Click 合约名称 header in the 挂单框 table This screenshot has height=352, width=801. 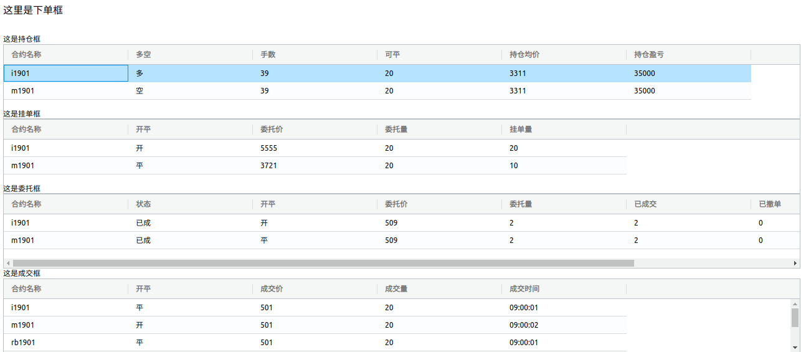tap(66, 130)
